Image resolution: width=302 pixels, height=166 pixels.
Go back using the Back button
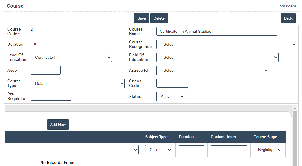(x=288, y=18)
